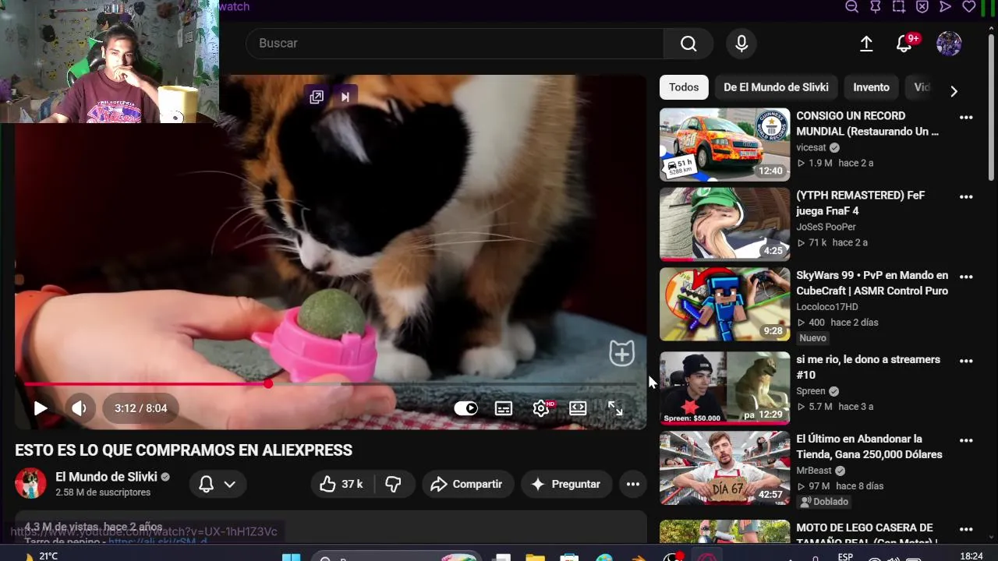Open the FnaF 4 green cap thumbnail
This screenshot has height=561, width=998.
(x=724, y=224)
